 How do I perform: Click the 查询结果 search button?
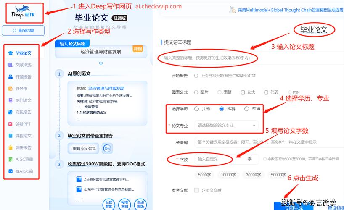23,31
